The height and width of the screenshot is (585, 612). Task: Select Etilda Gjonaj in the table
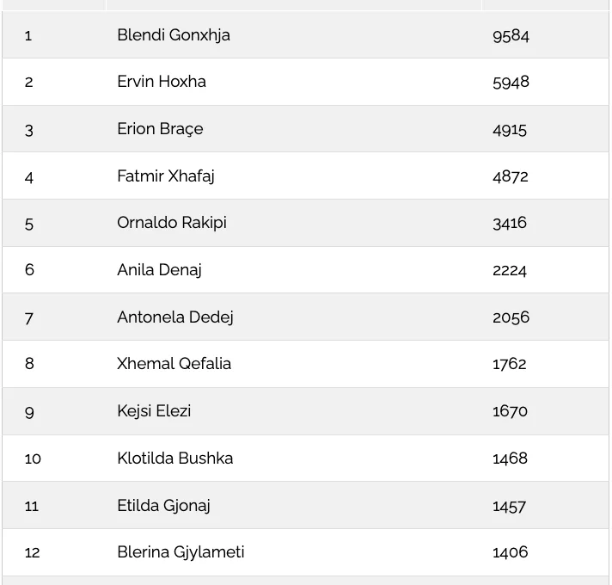tap(163, 506)
